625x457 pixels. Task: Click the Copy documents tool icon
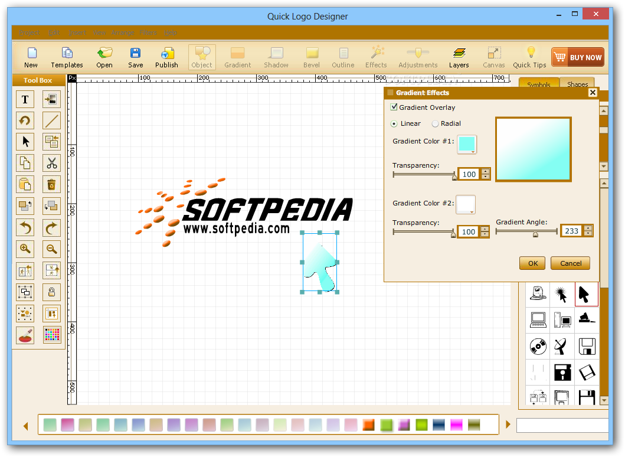click(25, 163)
